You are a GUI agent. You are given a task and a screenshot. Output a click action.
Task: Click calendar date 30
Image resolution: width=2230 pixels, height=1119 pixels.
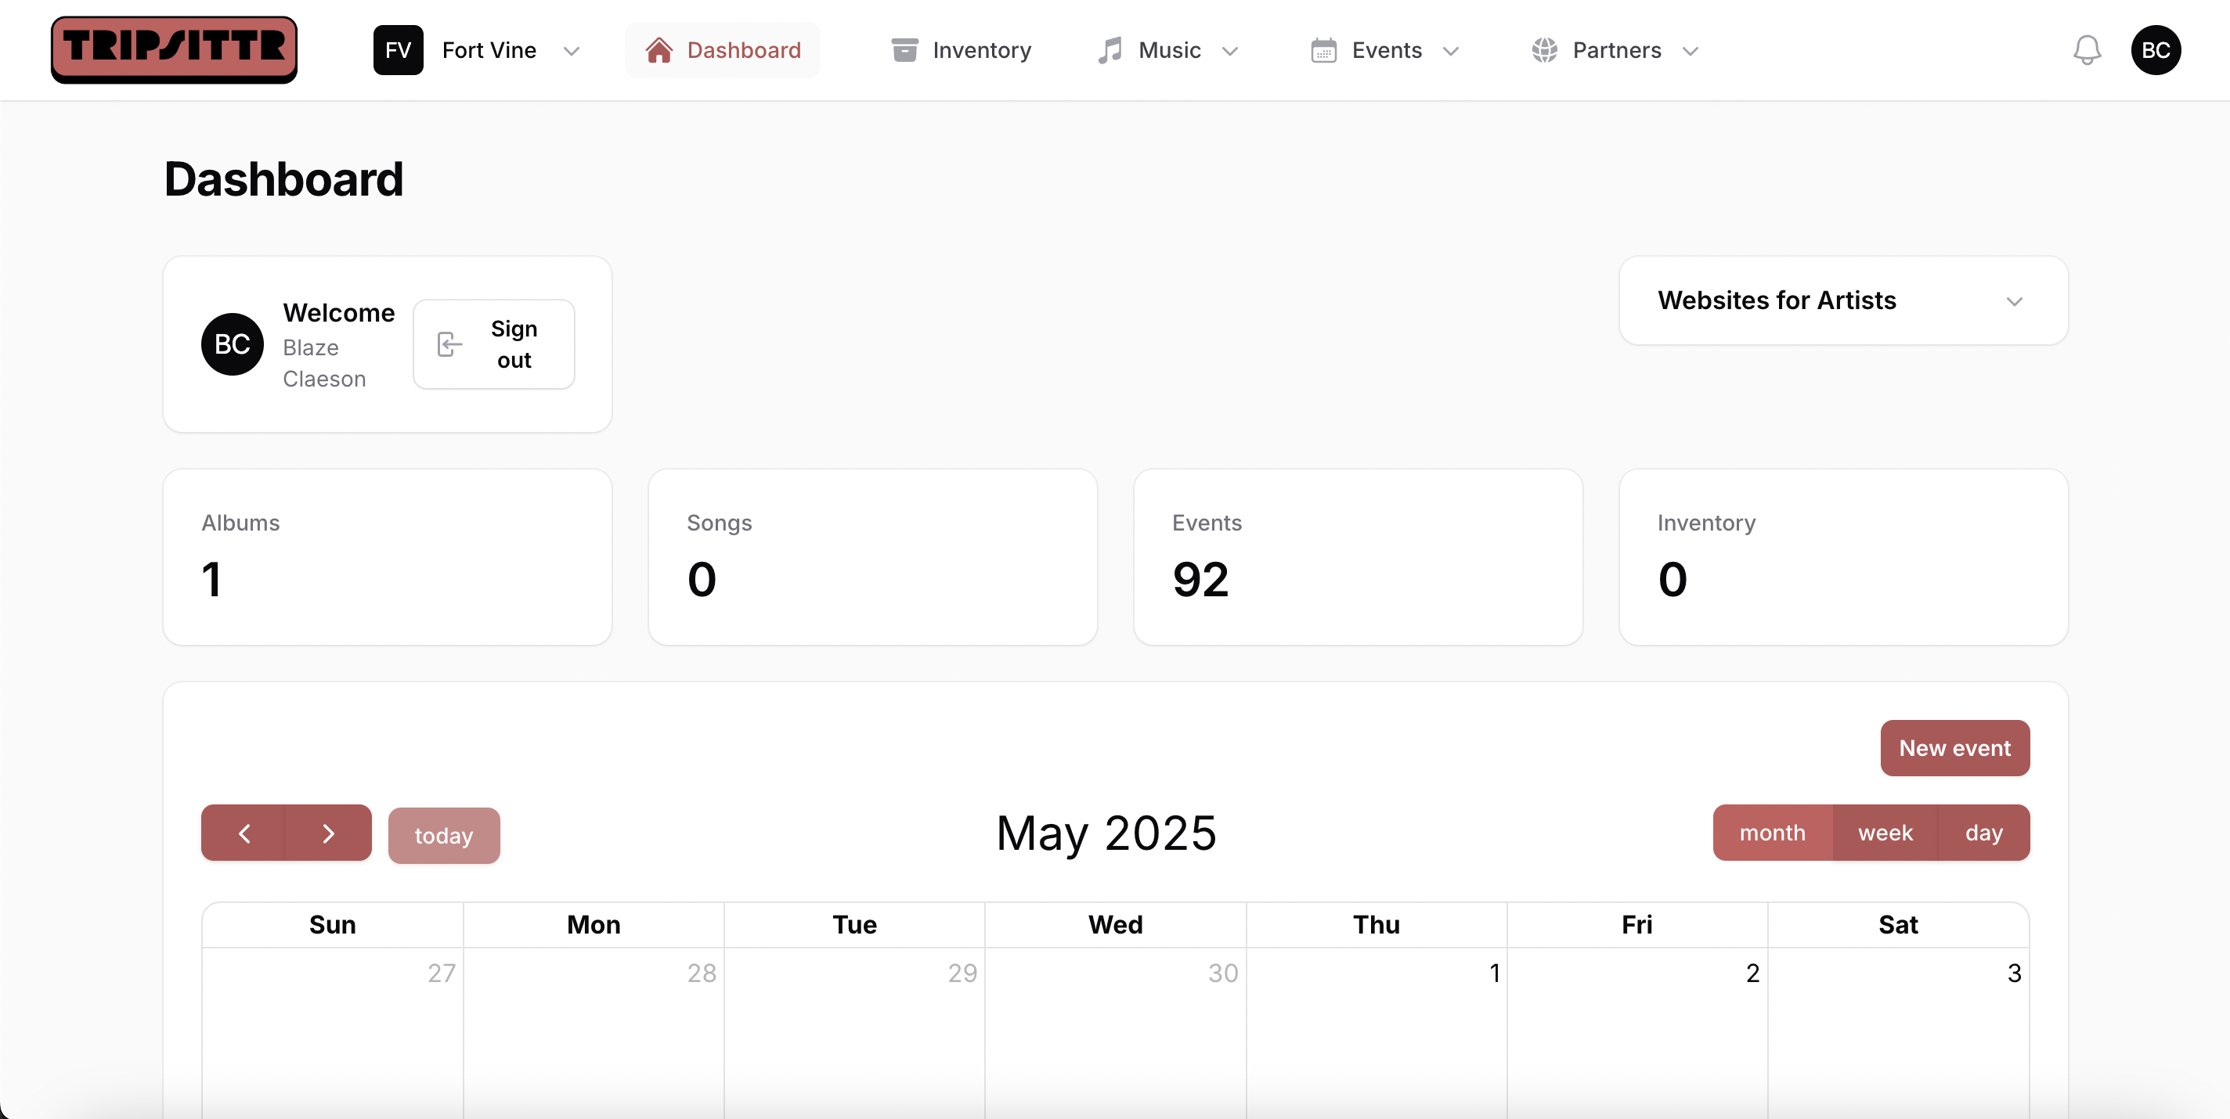coord(1223,973)
